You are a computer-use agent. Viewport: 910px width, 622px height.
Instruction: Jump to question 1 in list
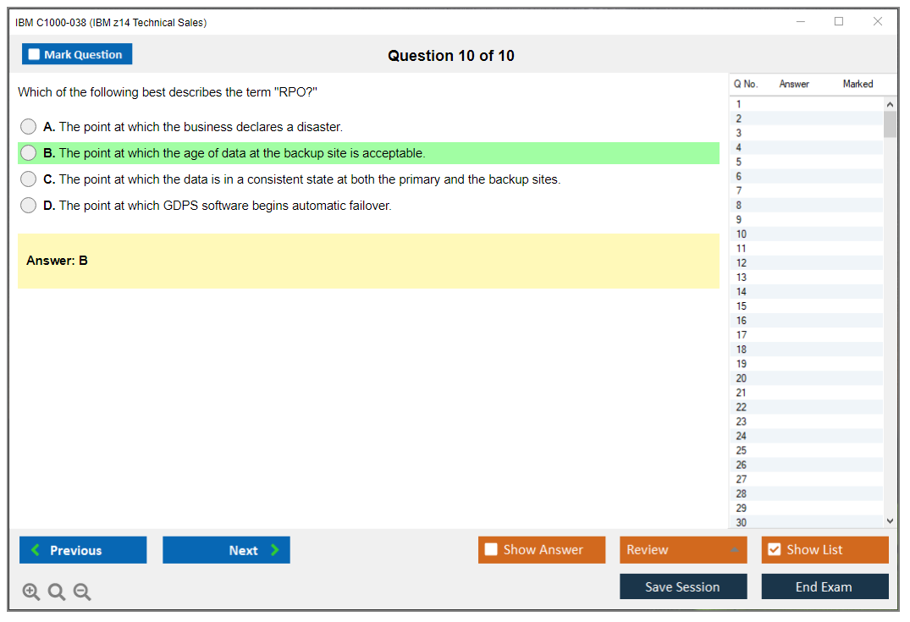click(739, 104)
